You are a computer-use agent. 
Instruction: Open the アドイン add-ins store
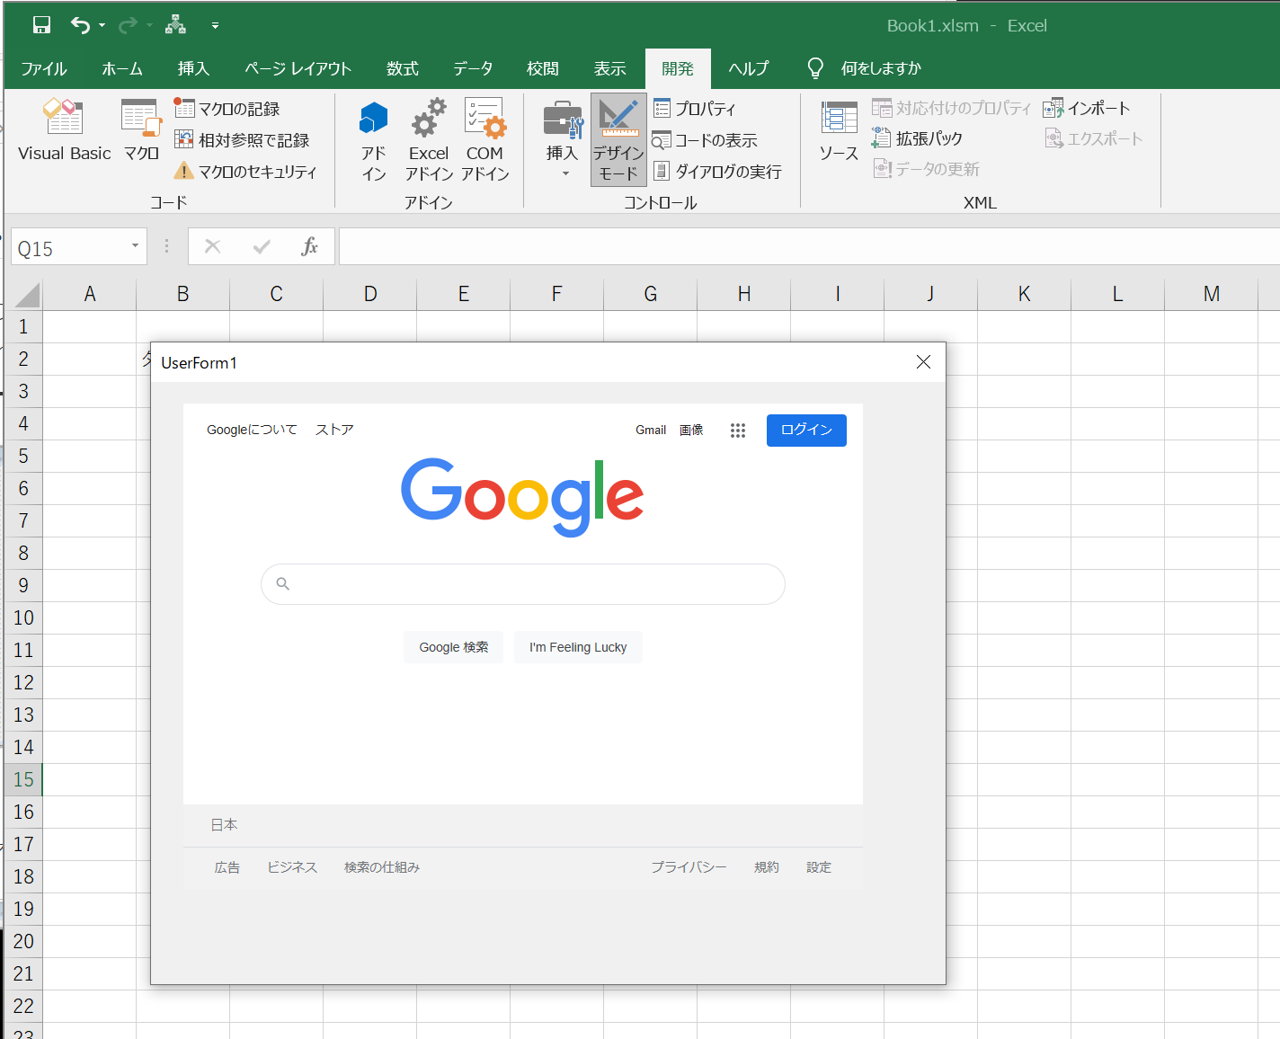click(x=374, y=140)
